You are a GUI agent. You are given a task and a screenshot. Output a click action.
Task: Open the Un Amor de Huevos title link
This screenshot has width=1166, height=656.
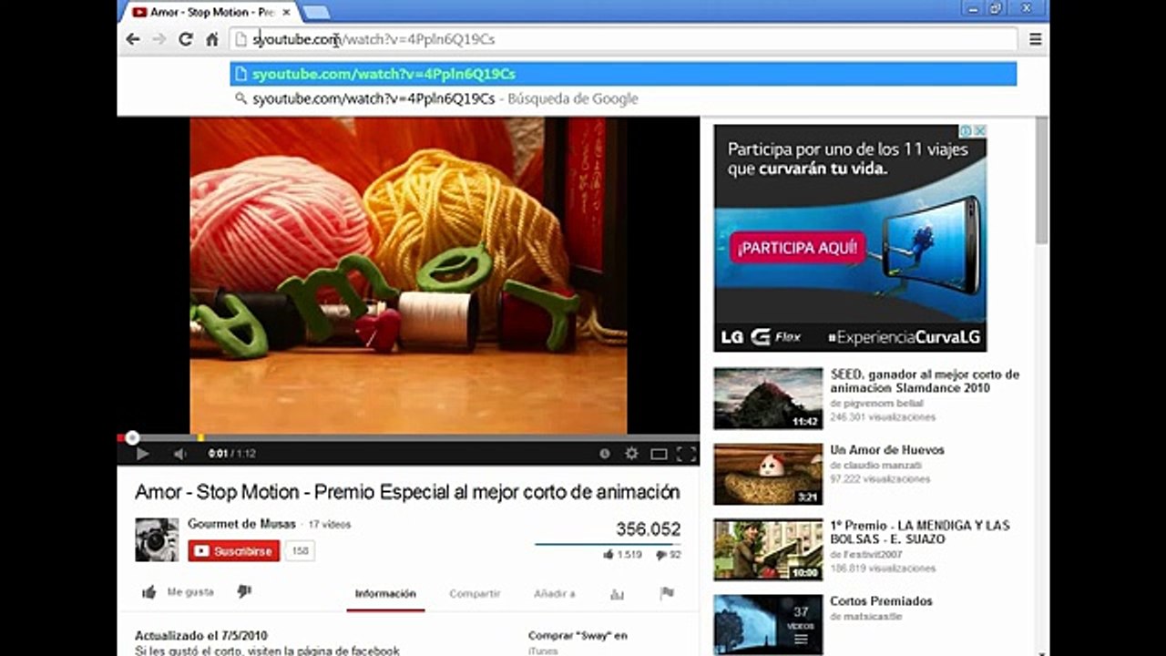887,450
